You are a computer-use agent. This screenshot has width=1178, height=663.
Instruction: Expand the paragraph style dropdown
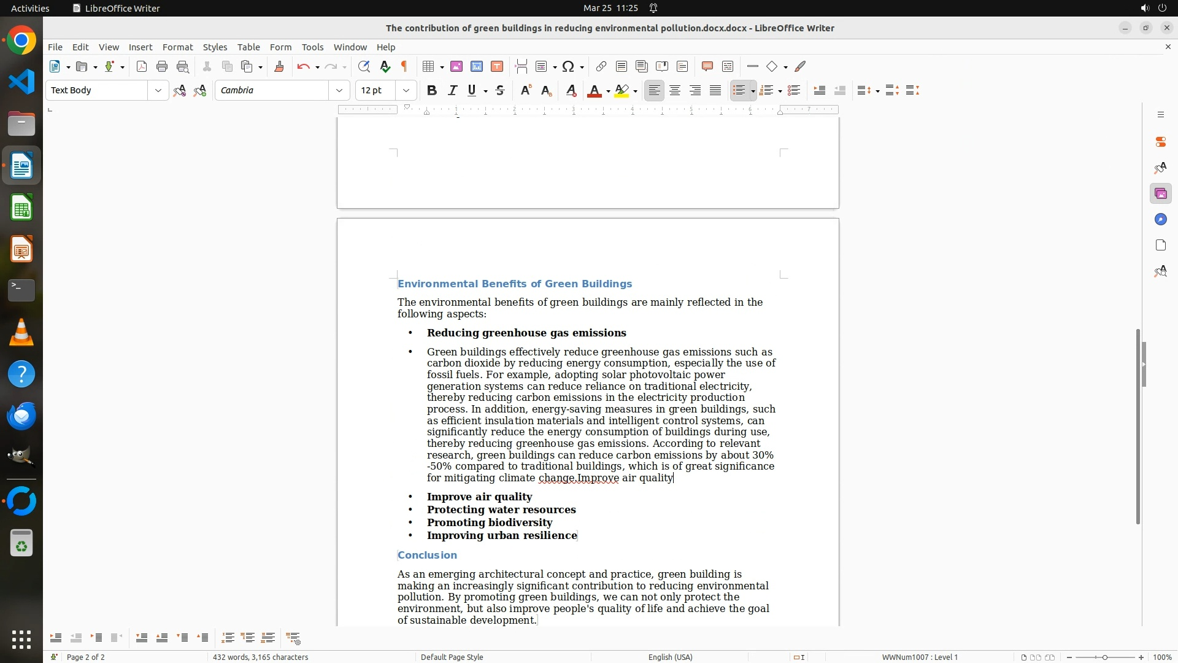point(158,91)
